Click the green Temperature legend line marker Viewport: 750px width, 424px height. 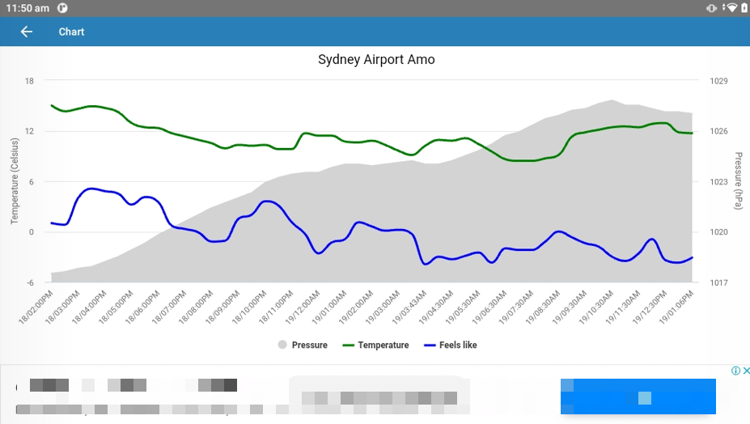pyautogui.click(x=349, y=345)
